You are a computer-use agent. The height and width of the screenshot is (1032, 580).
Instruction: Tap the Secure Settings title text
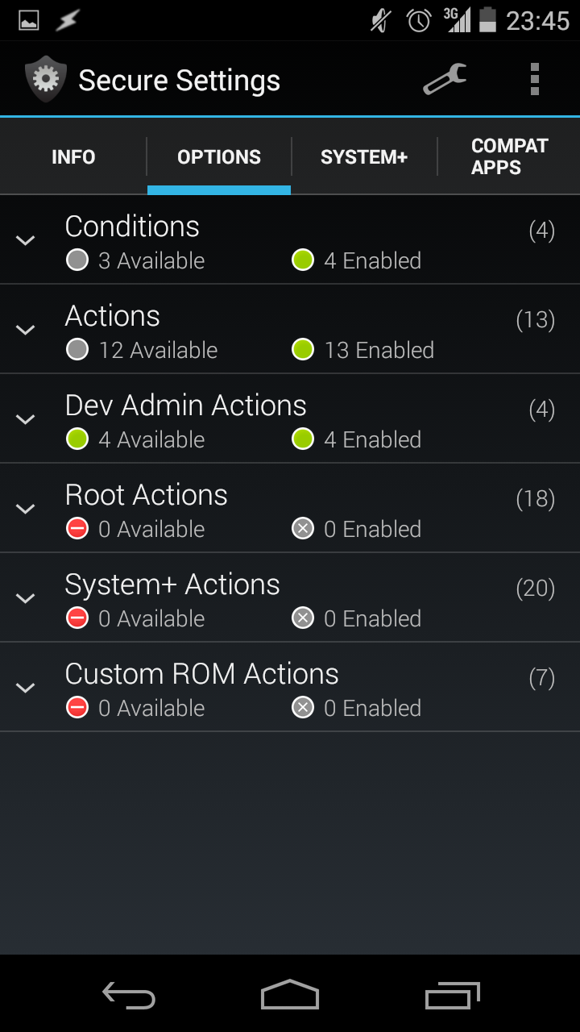[x=179, y=80]
